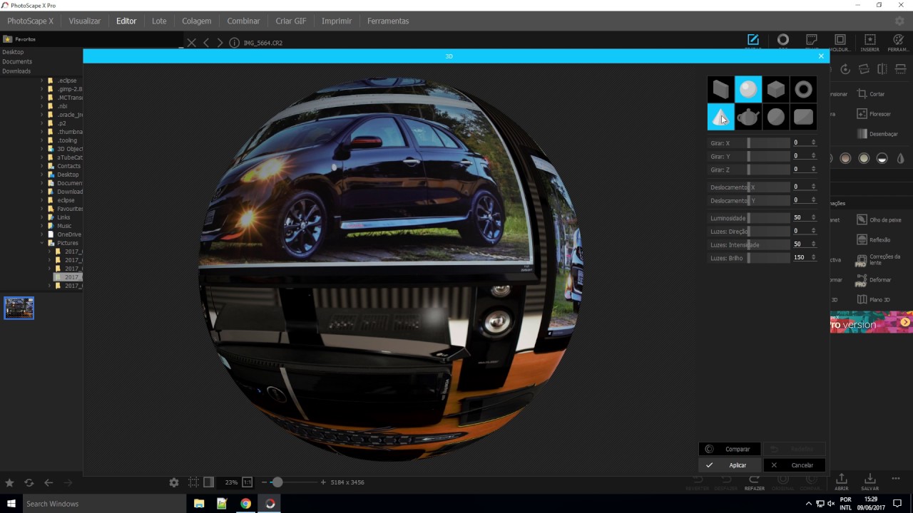Open the bottom bar settings gear
This screenshot has width=913, height=513.
point(174,482)
